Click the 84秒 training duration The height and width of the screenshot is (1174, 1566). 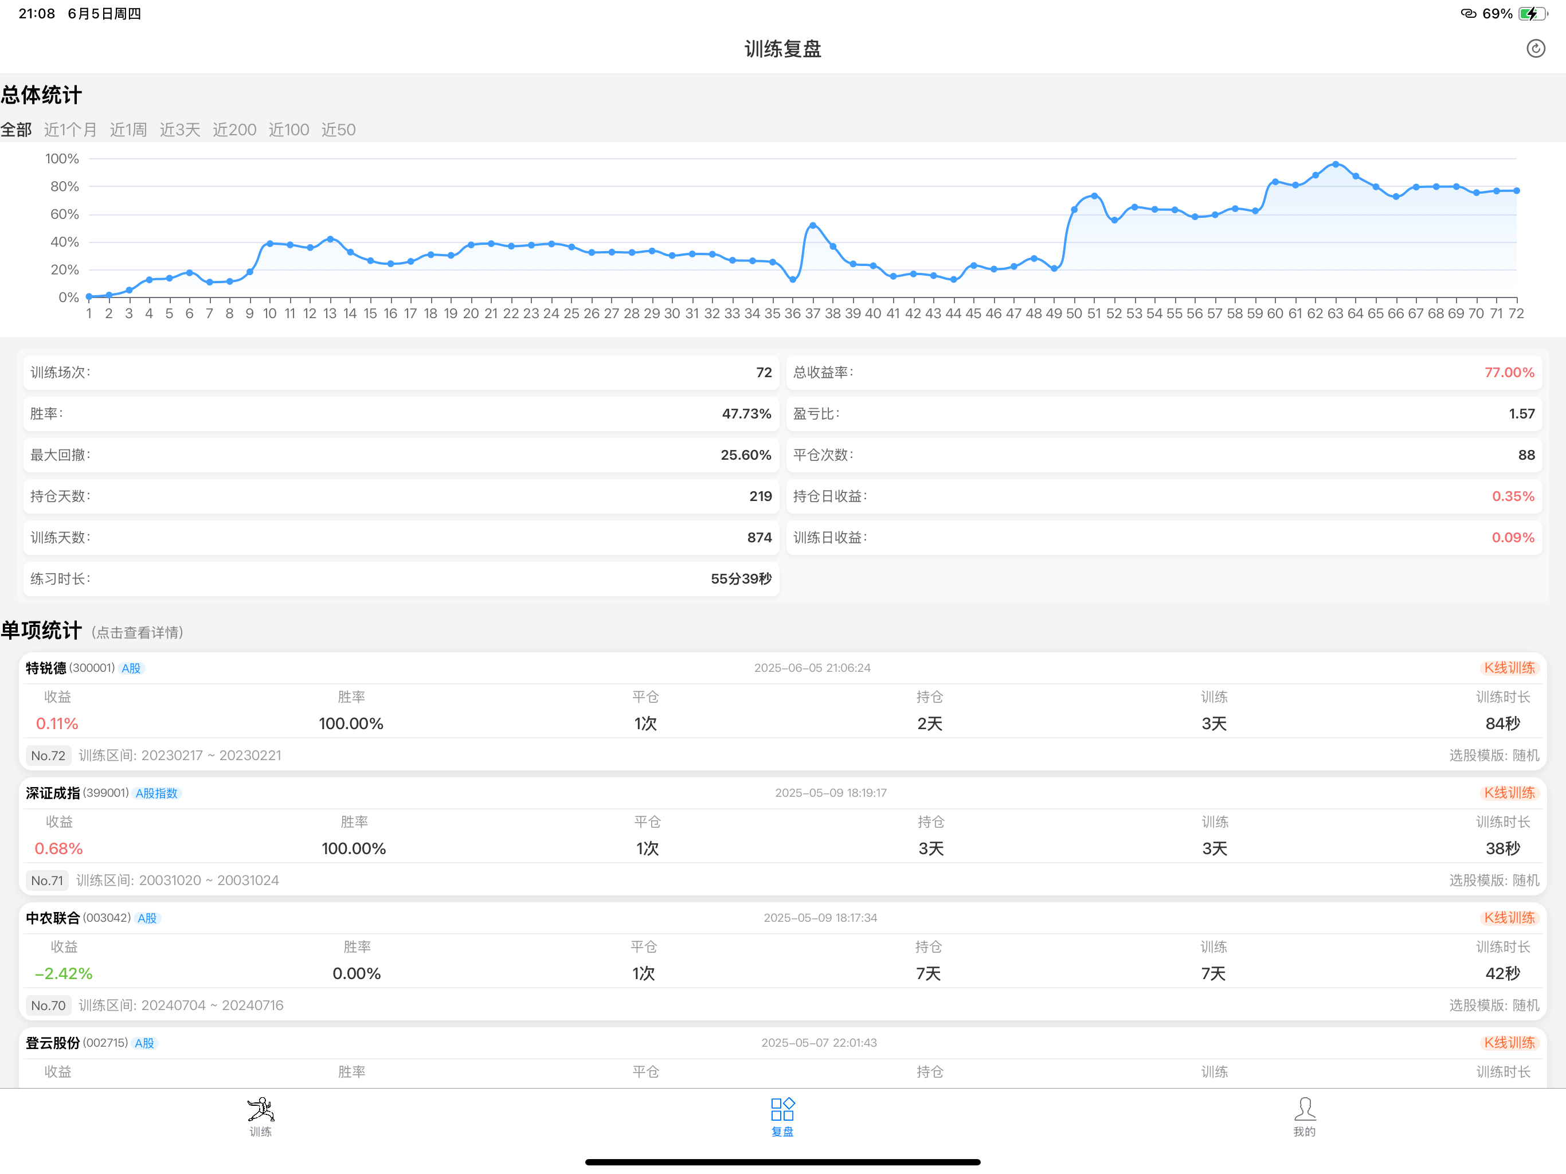coord(1503,723)
